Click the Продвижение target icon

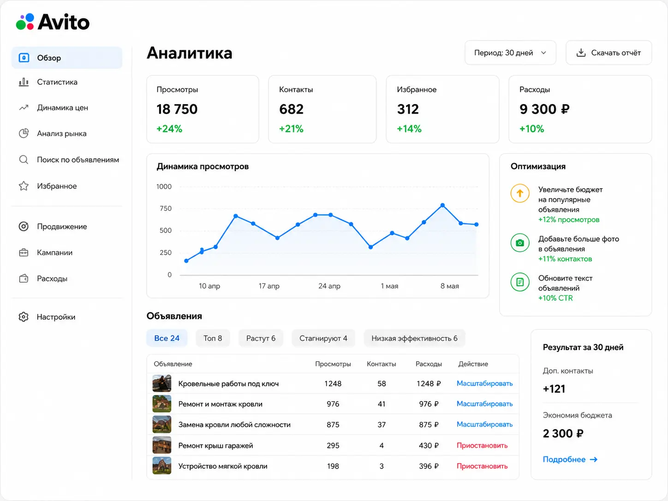pyautogui.click(x=24, y=227)
